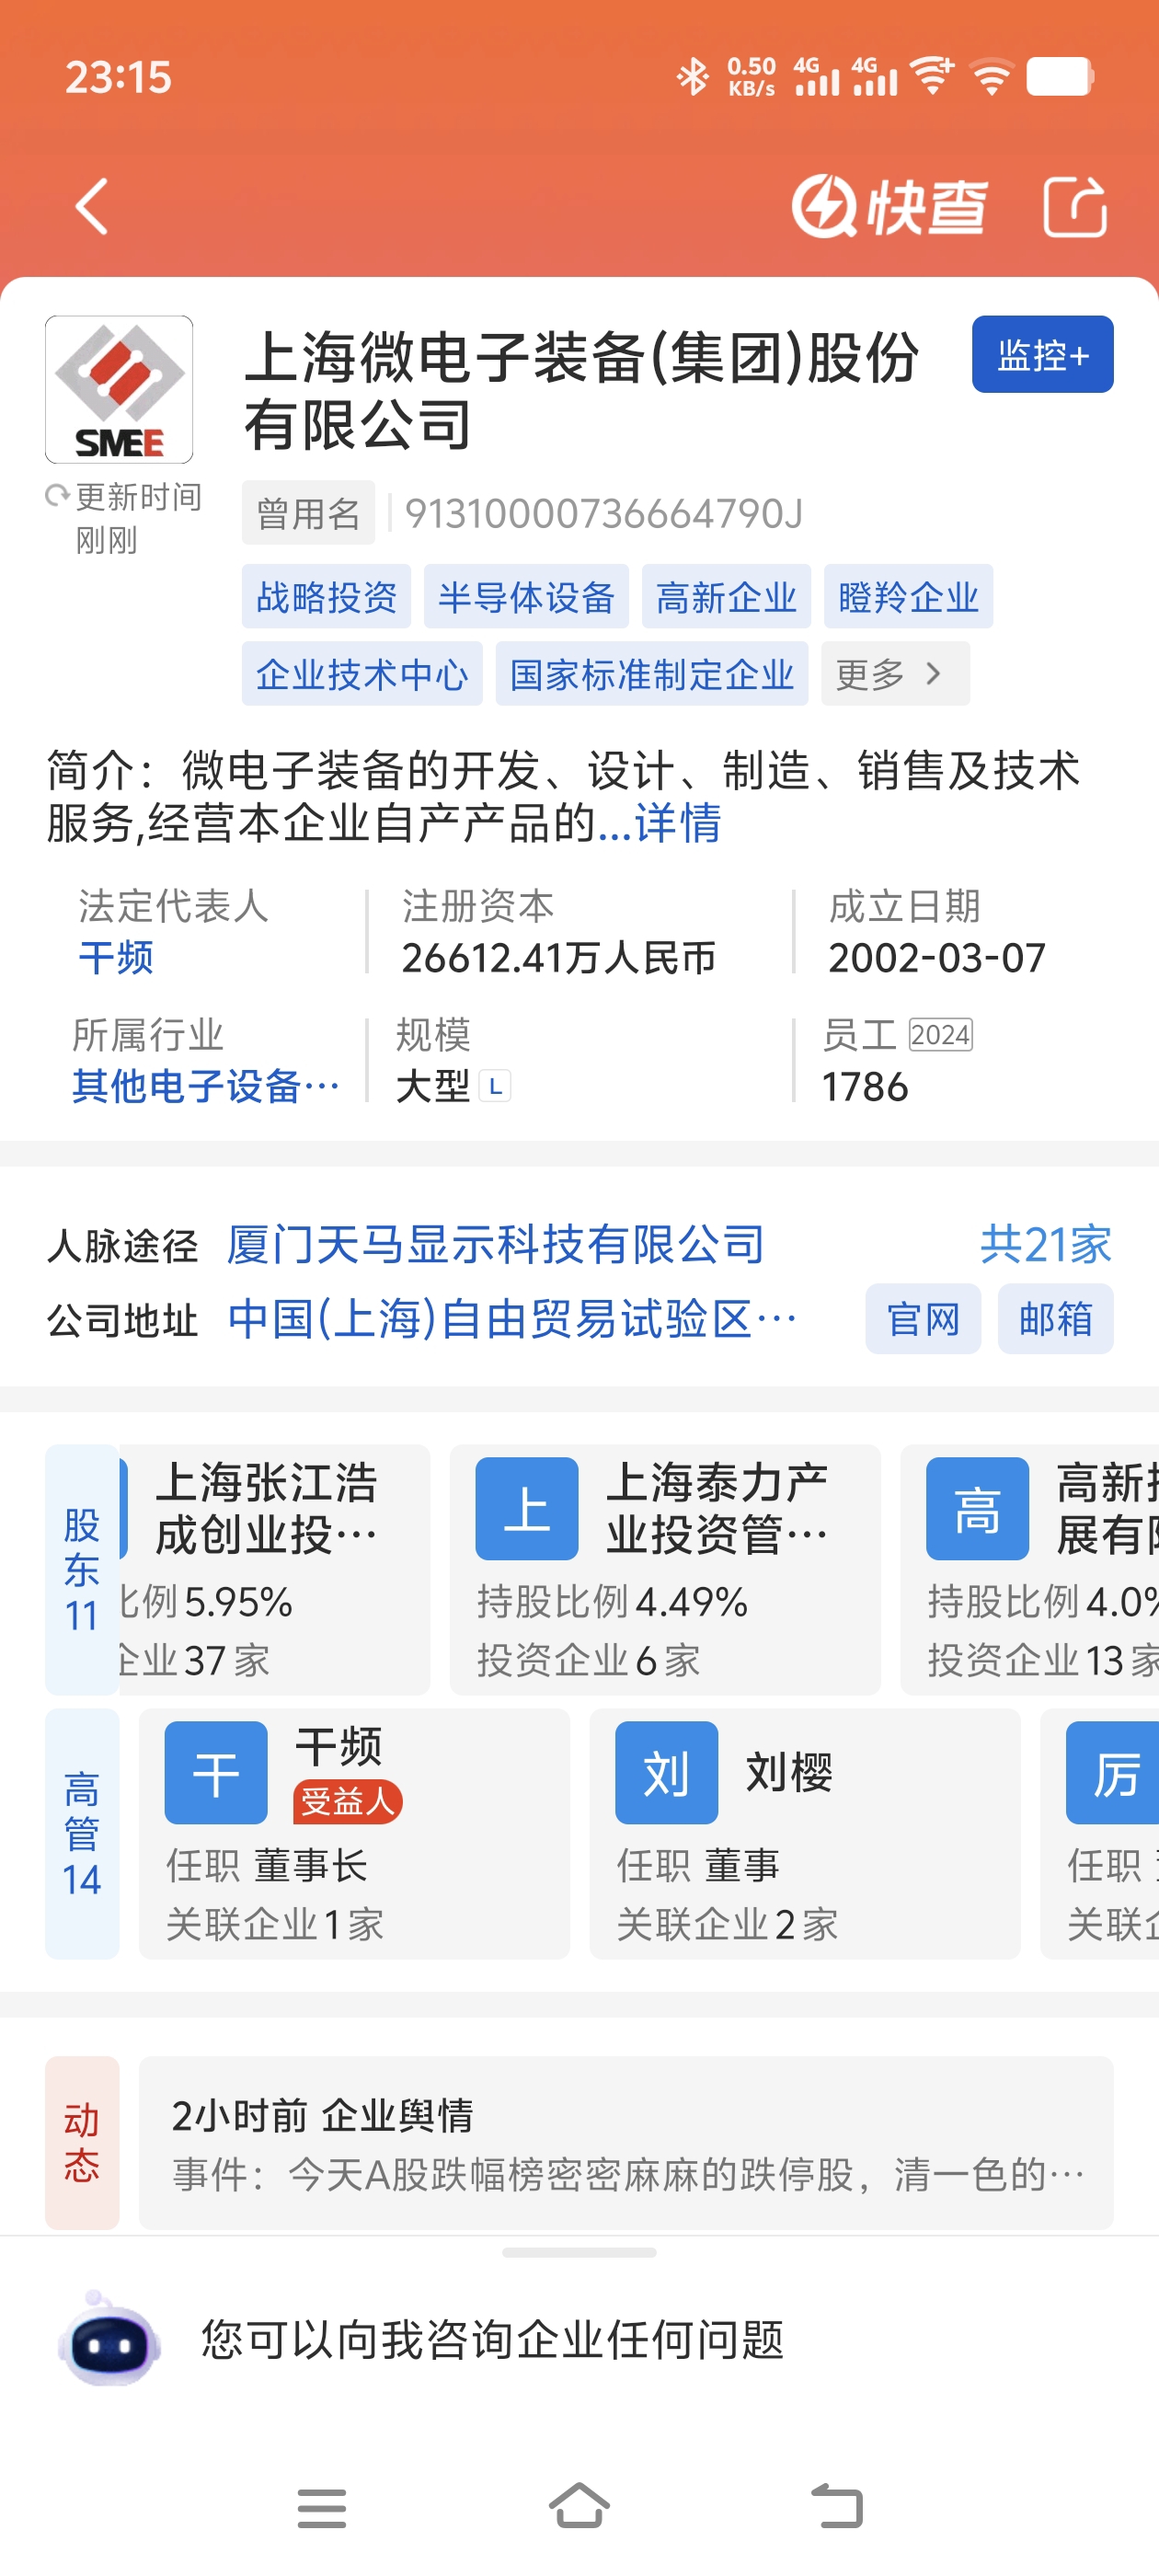Tap the Android back navigation icon

pos(836,2507)
